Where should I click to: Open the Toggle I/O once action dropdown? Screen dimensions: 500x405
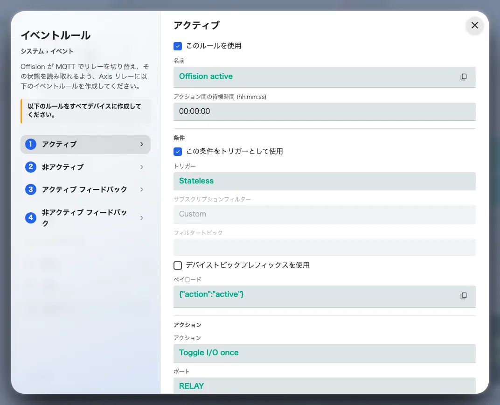click(324, 353)
